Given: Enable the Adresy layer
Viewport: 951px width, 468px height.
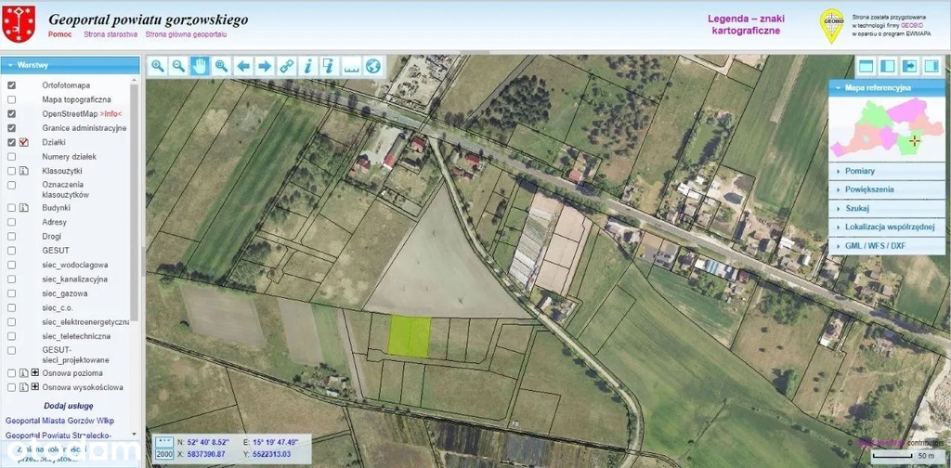Looking at the screenshot, I should tap(11, 222).
